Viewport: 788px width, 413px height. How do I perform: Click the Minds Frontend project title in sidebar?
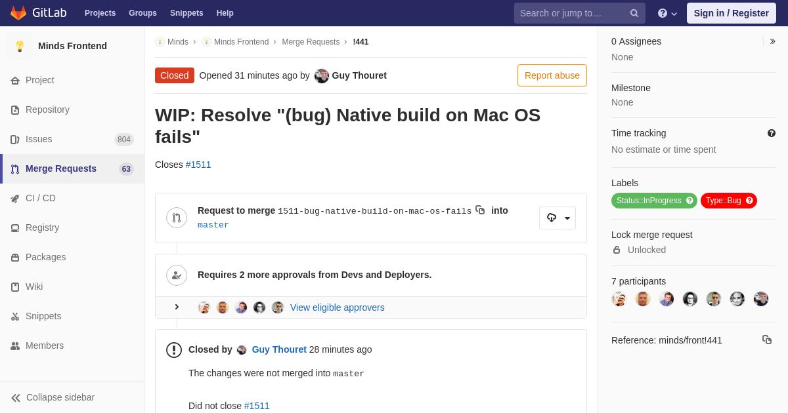click(72, 46)
